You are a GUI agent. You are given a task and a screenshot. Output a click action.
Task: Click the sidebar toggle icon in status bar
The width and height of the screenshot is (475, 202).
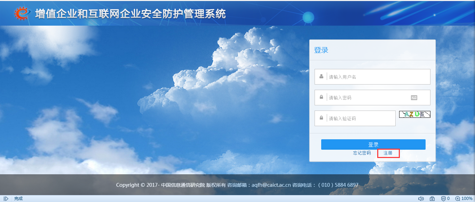pyautogui.click(x=6, y=199)
